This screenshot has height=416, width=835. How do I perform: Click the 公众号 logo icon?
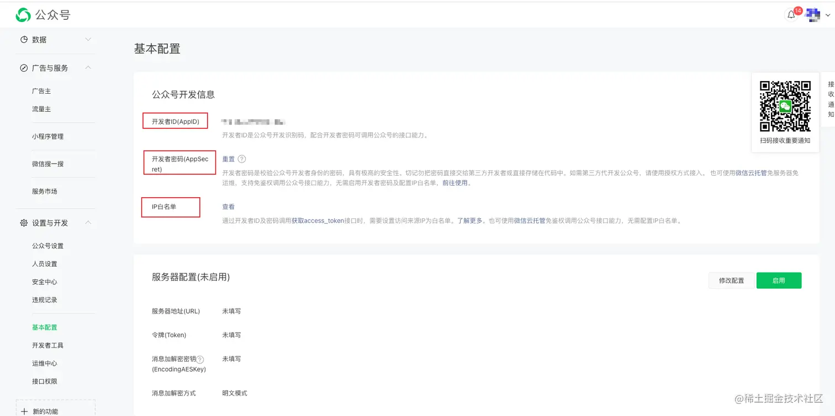point(23,15)
